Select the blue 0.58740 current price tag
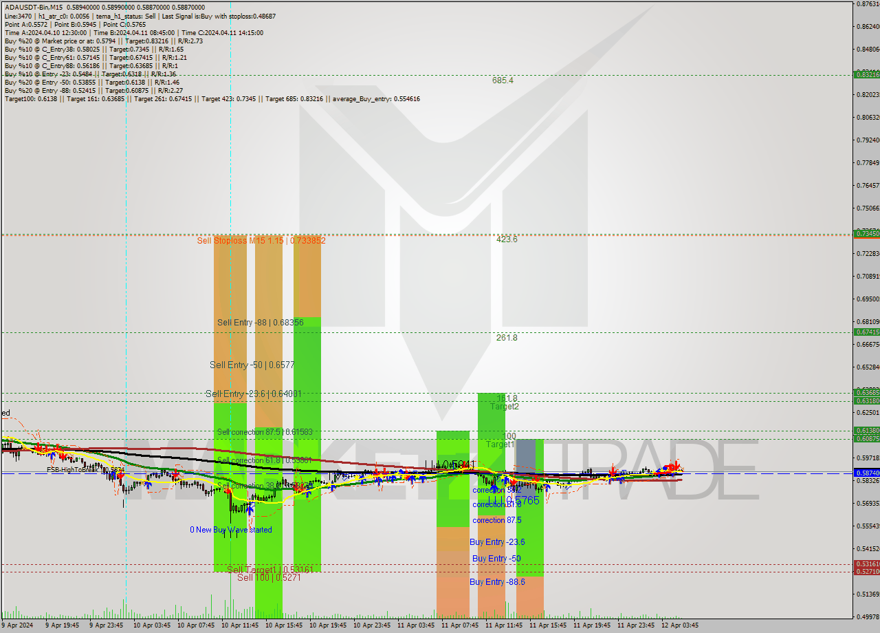Image resolution: width=880 pixels, height=633 pixels. (x=866, y=473)
